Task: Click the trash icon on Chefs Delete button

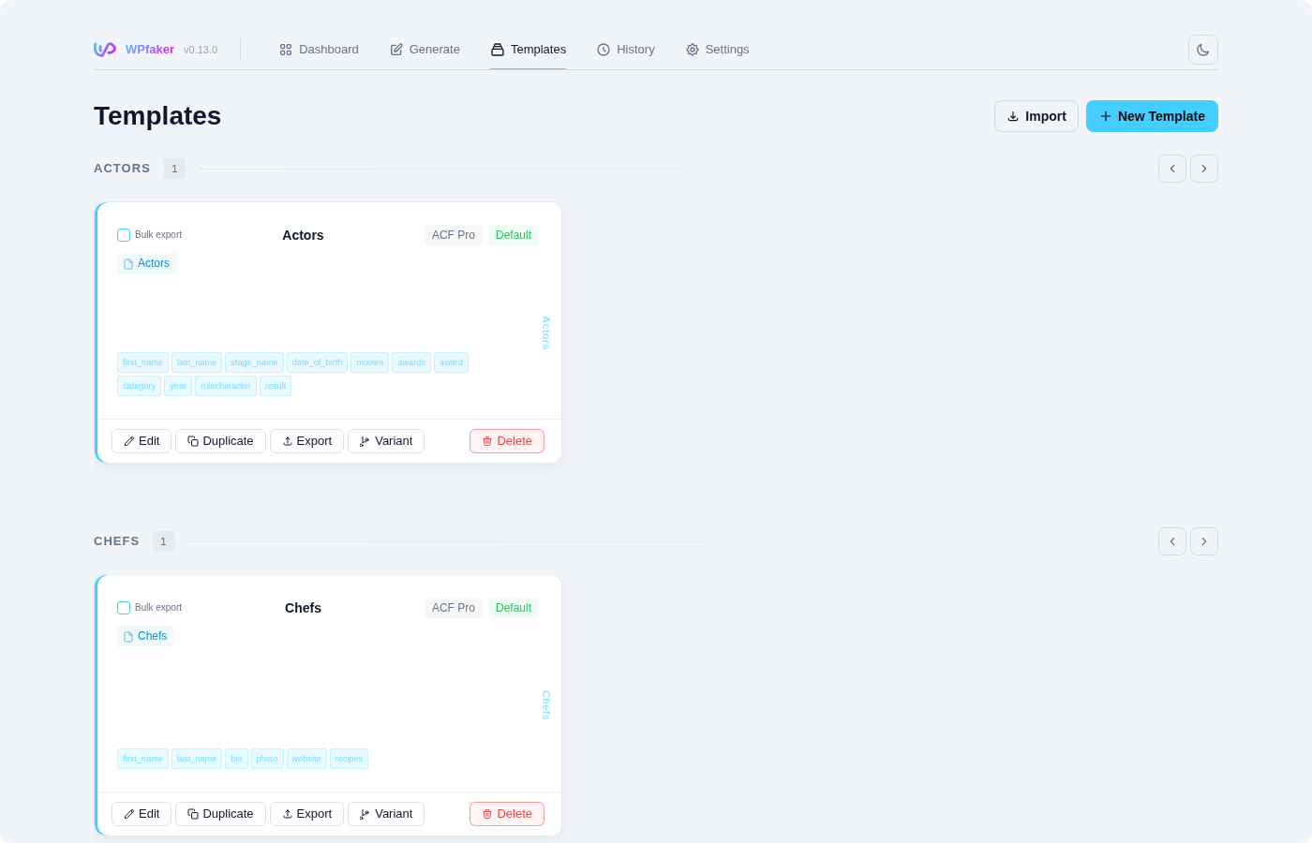Action: pyautogui.click(x=487, y=814)
